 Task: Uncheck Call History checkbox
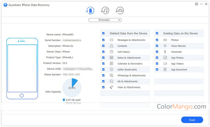tap(103, 52)
